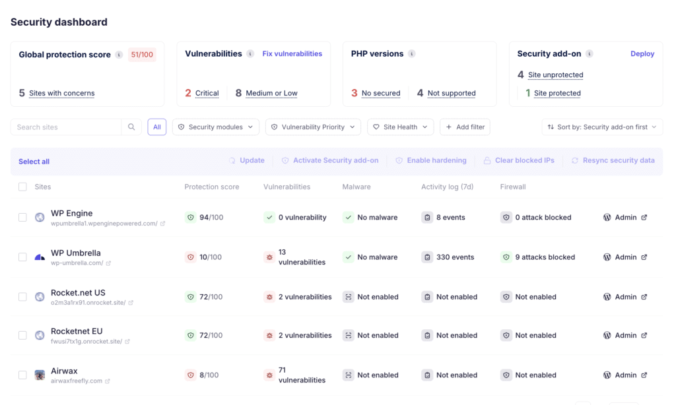Select the All filter tab
Viewport: 676px width, 405px height.
click(x=157, y=127)
